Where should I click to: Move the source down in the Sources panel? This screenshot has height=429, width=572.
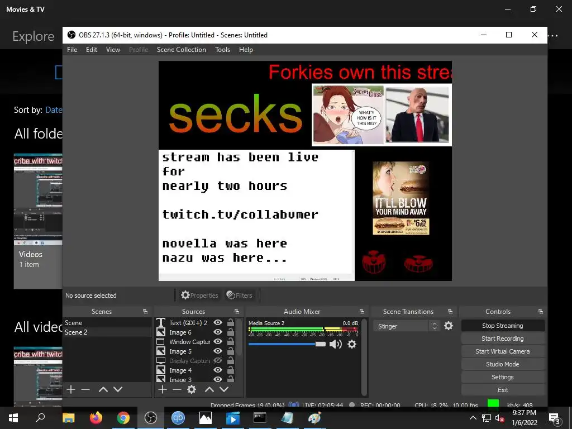coord(224,389)
